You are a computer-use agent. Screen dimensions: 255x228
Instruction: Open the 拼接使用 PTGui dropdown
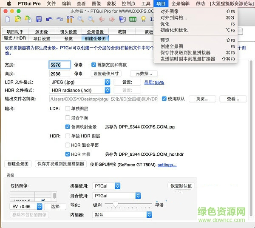[x=106, y=186]
